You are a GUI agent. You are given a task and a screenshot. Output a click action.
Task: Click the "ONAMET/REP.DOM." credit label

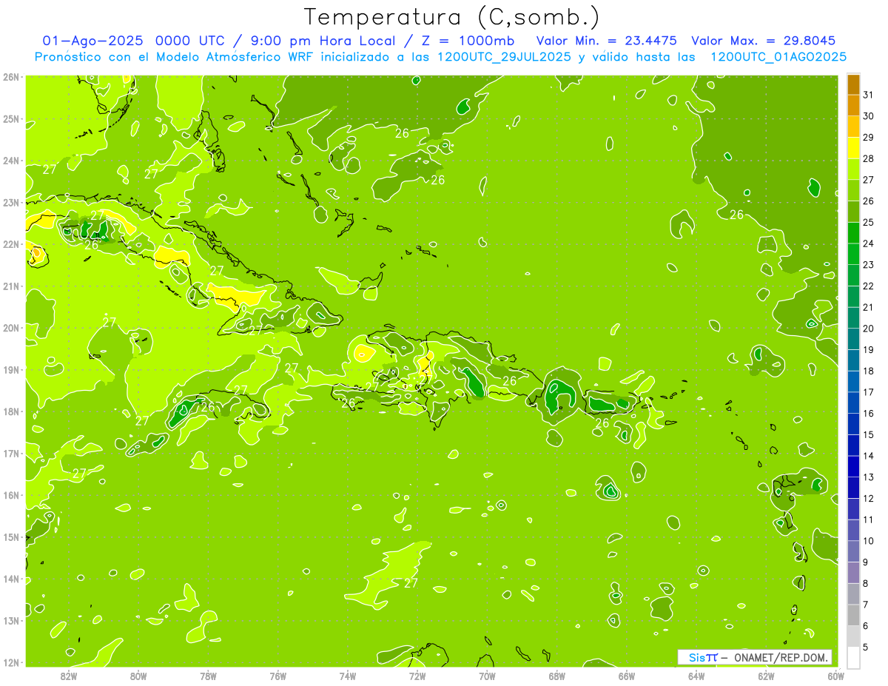(781, 657)
